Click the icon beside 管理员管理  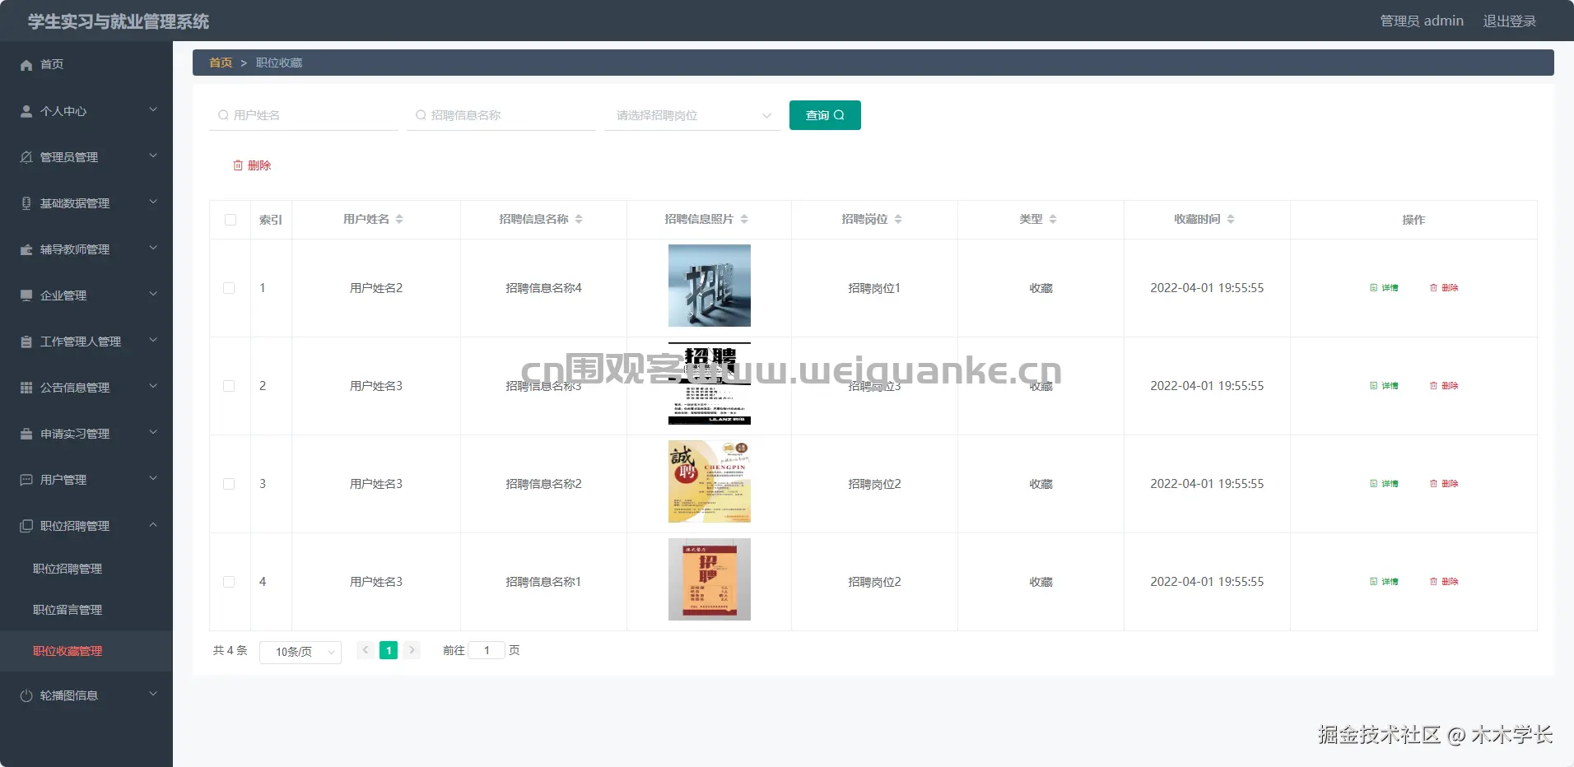click(x=26, y=157)
